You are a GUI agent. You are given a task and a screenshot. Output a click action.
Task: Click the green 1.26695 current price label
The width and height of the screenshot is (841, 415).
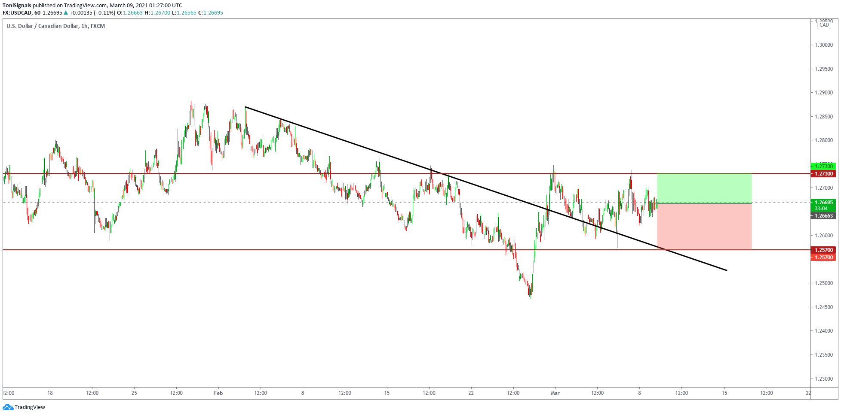[823, 203]
